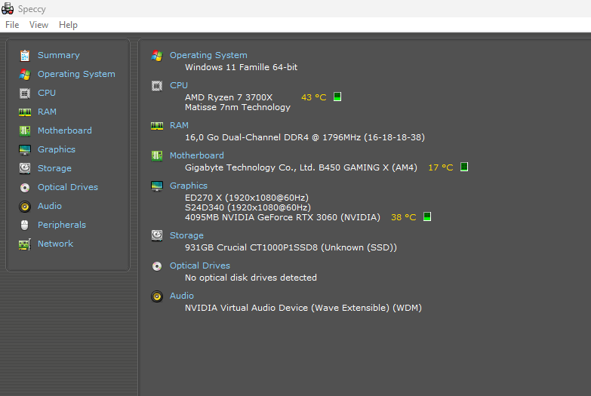Click the text AMD Ryzen 7 3700X

tap(229, 97)
